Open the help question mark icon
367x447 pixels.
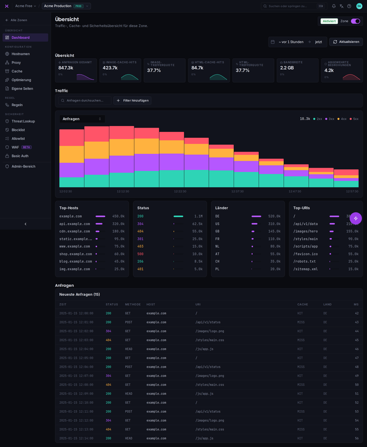coord(349,6)
